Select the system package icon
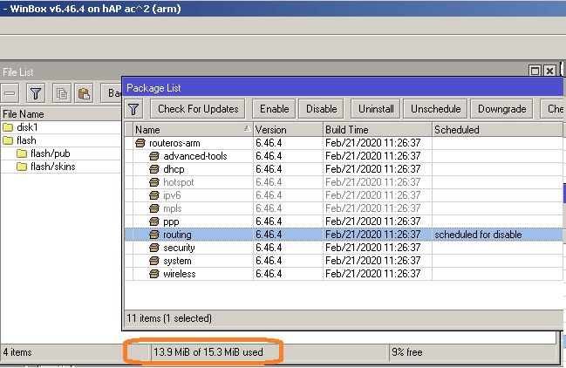 point(154,261)
